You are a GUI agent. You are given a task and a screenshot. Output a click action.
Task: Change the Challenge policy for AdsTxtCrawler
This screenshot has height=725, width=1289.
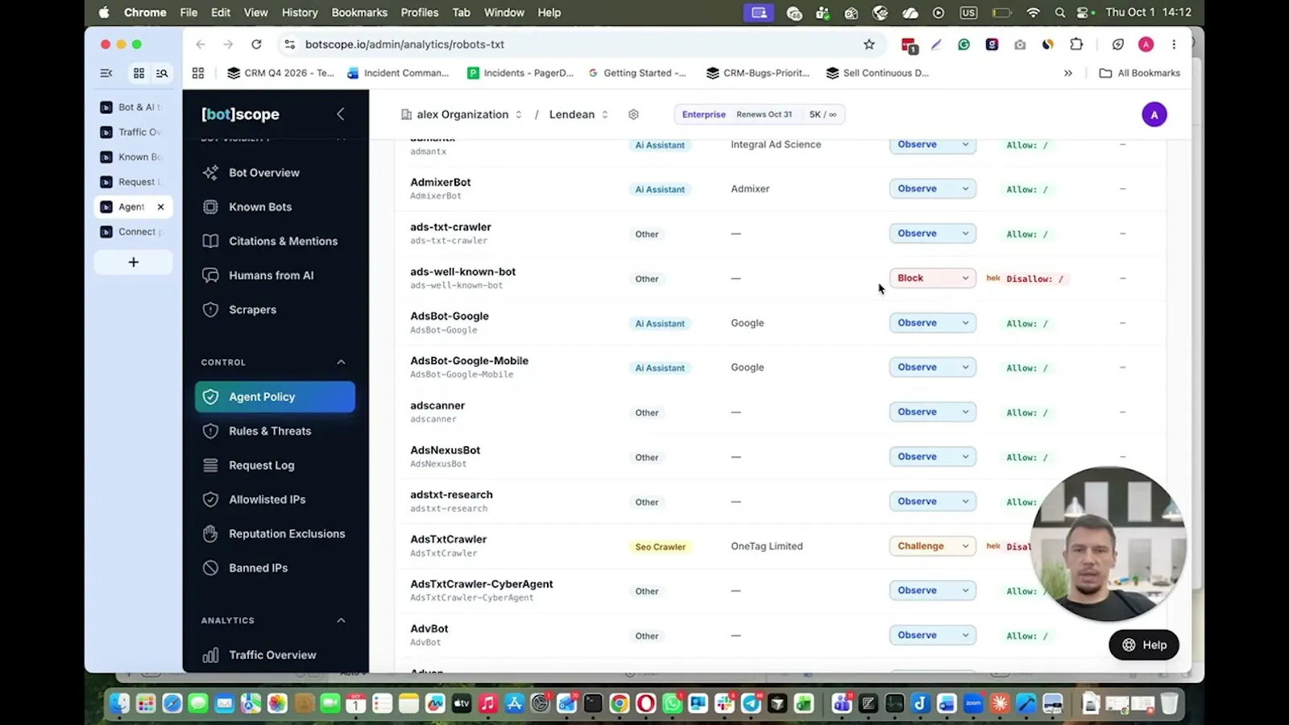932,546
